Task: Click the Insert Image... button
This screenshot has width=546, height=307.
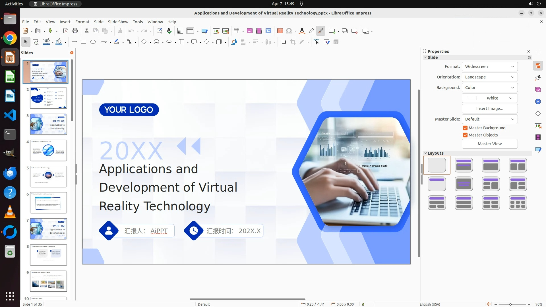Action: 489,109
